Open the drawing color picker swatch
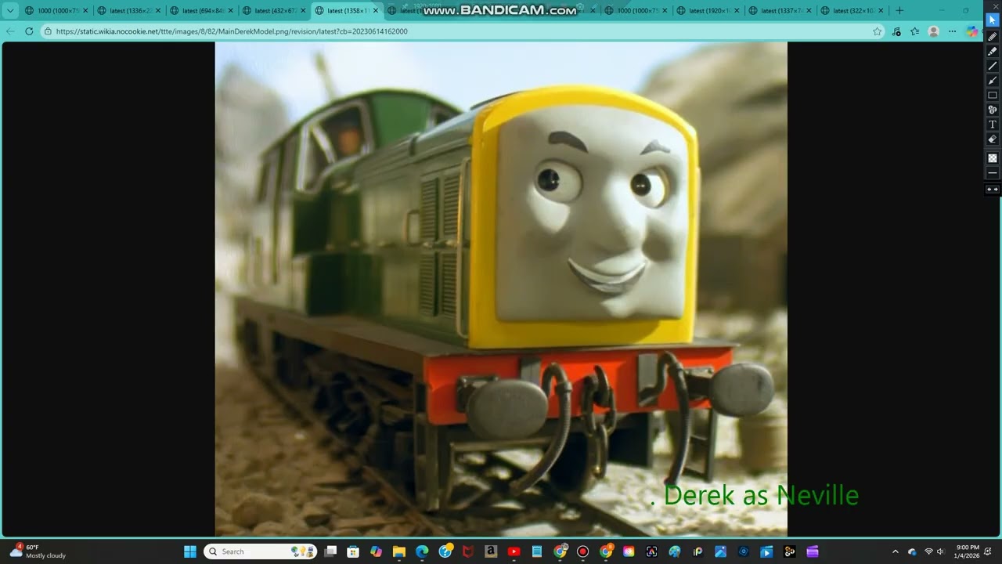 [x=992, y=158]
